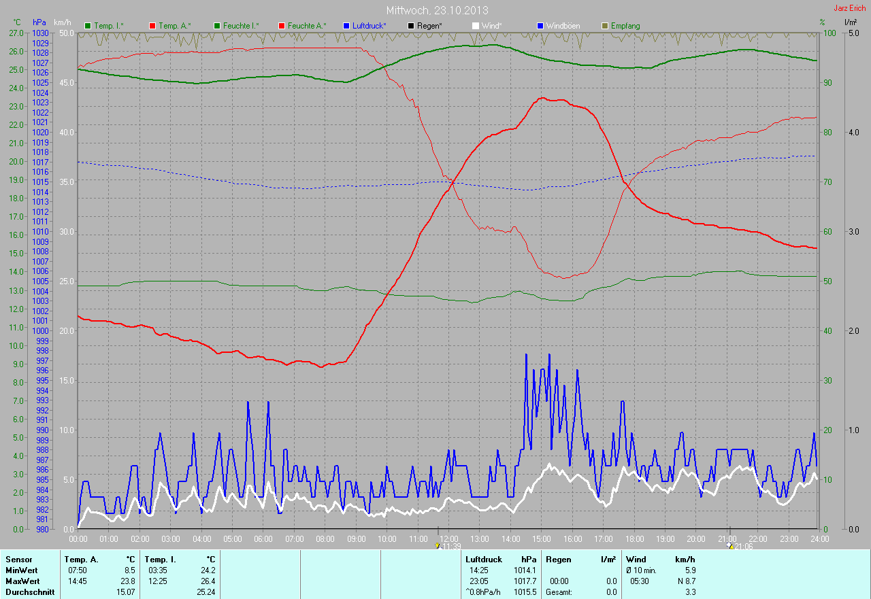The image size is (871, 599).
Task: Click the "06:00" time axis label
Action: click(263, 539)
